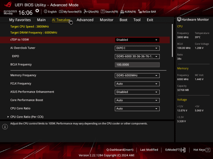Click BCLK Frequency label
Viewport: 213px width, 159px height.
coord(21,64)
